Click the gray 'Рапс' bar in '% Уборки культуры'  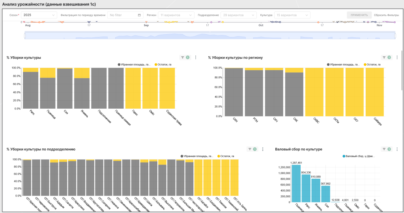coord(30,90)
